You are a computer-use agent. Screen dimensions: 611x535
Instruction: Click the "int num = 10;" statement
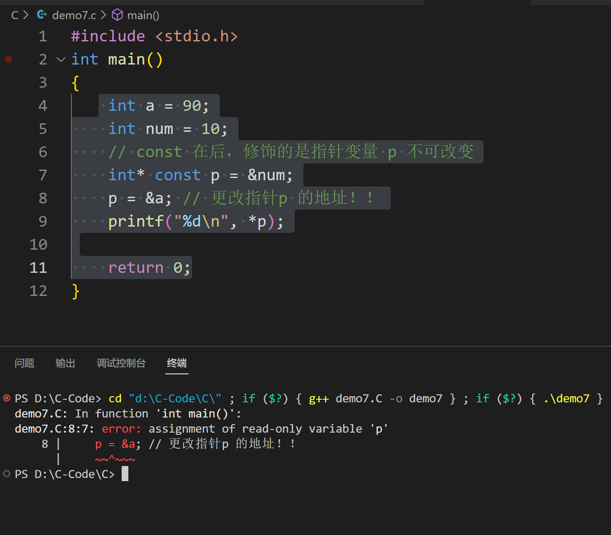(x=168, y=129)
